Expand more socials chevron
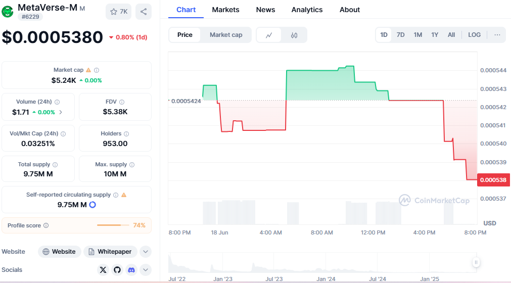Image resolution: width=511 pixels, height=283 pixels. [146, 270]
